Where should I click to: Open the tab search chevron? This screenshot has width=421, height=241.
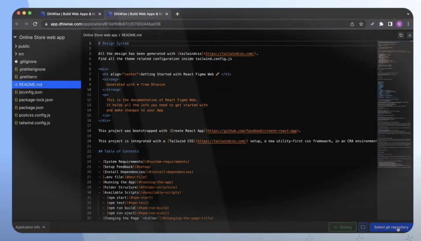(x=408, y=14)
